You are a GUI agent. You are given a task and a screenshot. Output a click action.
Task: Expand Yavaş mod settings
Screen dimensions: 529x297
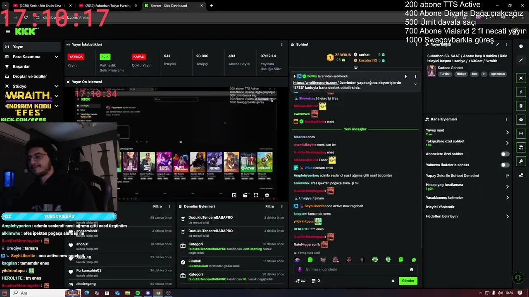[x=507, y=132]
